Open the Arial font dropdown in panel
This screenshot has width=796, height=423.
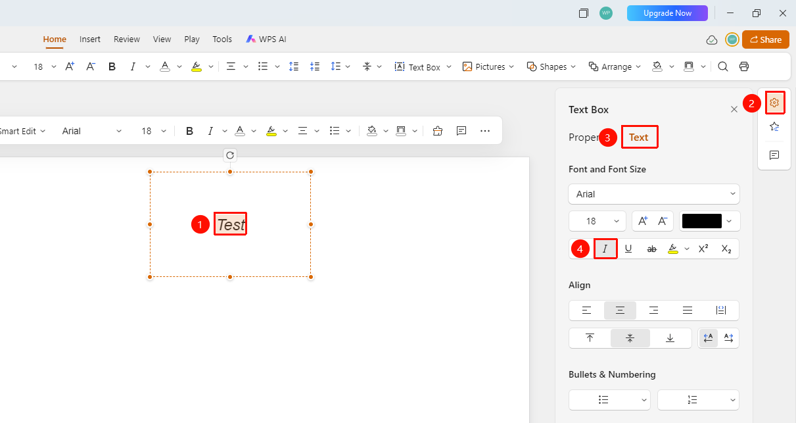tap(654, 194)
